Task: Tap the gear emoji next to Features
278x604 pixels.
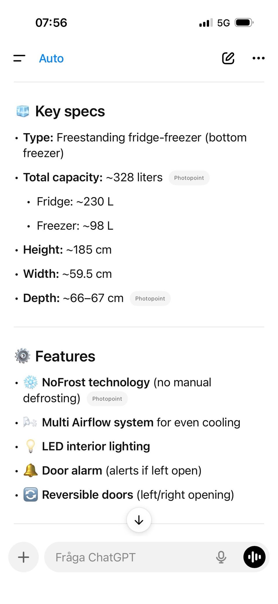Action: [23, 356]
